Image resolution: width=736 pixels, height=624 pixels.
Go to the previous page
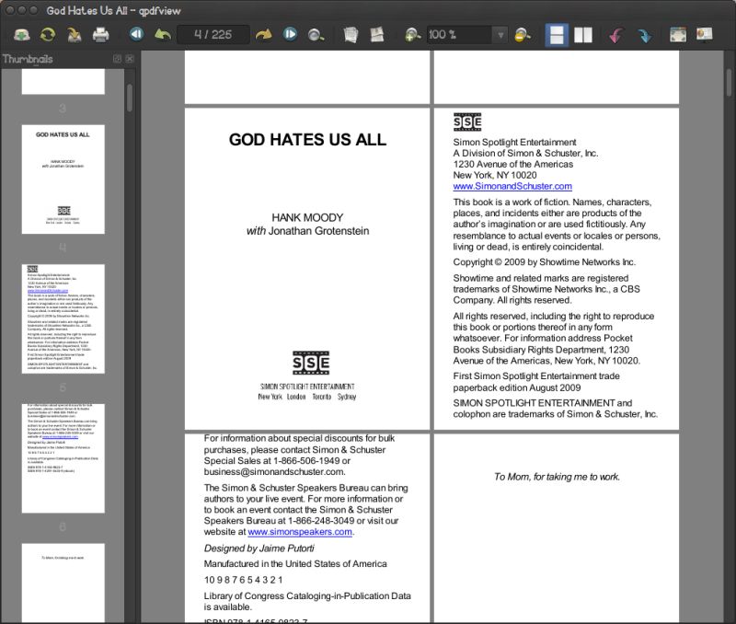[136, 35]
